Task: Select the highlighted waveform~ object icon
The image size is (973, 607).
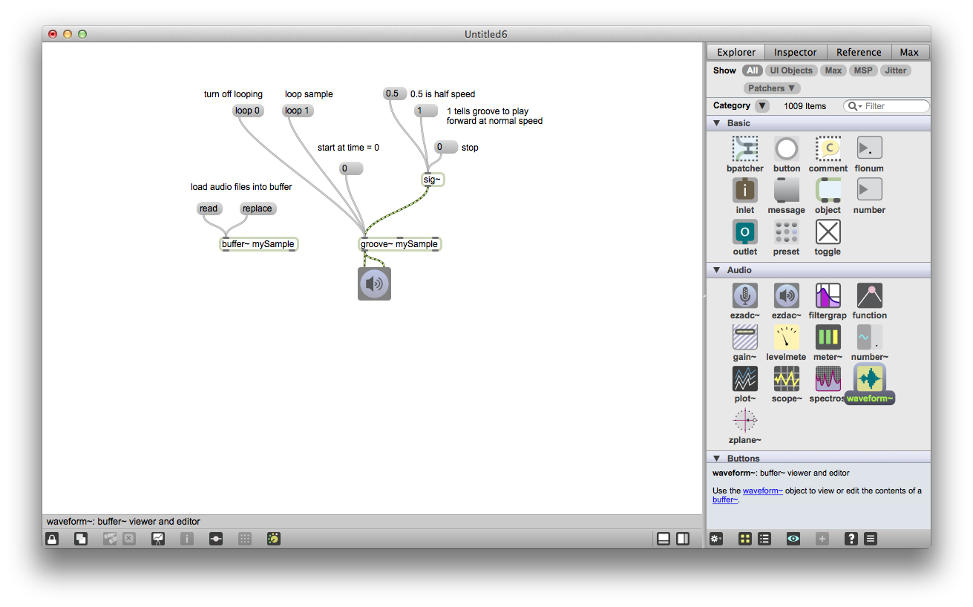Action: click(x=870, y=378)
